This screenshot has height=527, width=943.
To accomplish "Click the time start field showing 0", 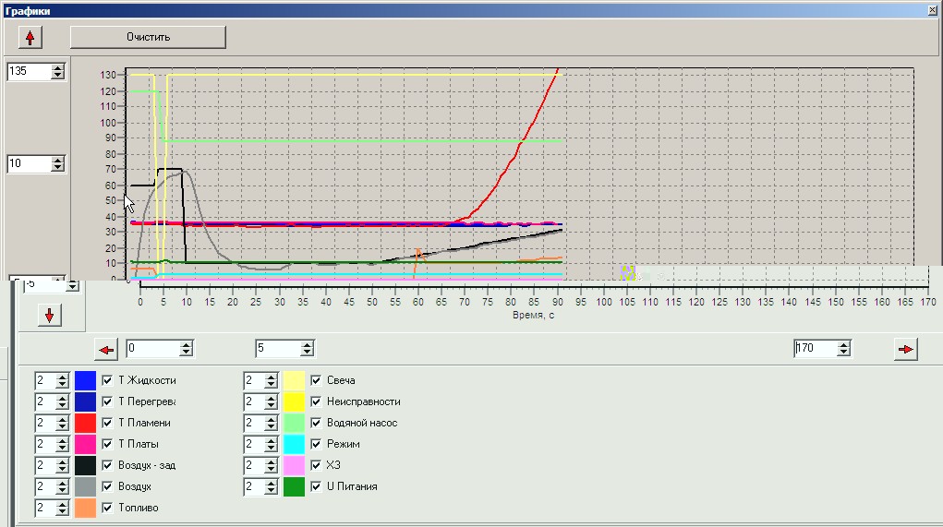I will pos(152,348).
